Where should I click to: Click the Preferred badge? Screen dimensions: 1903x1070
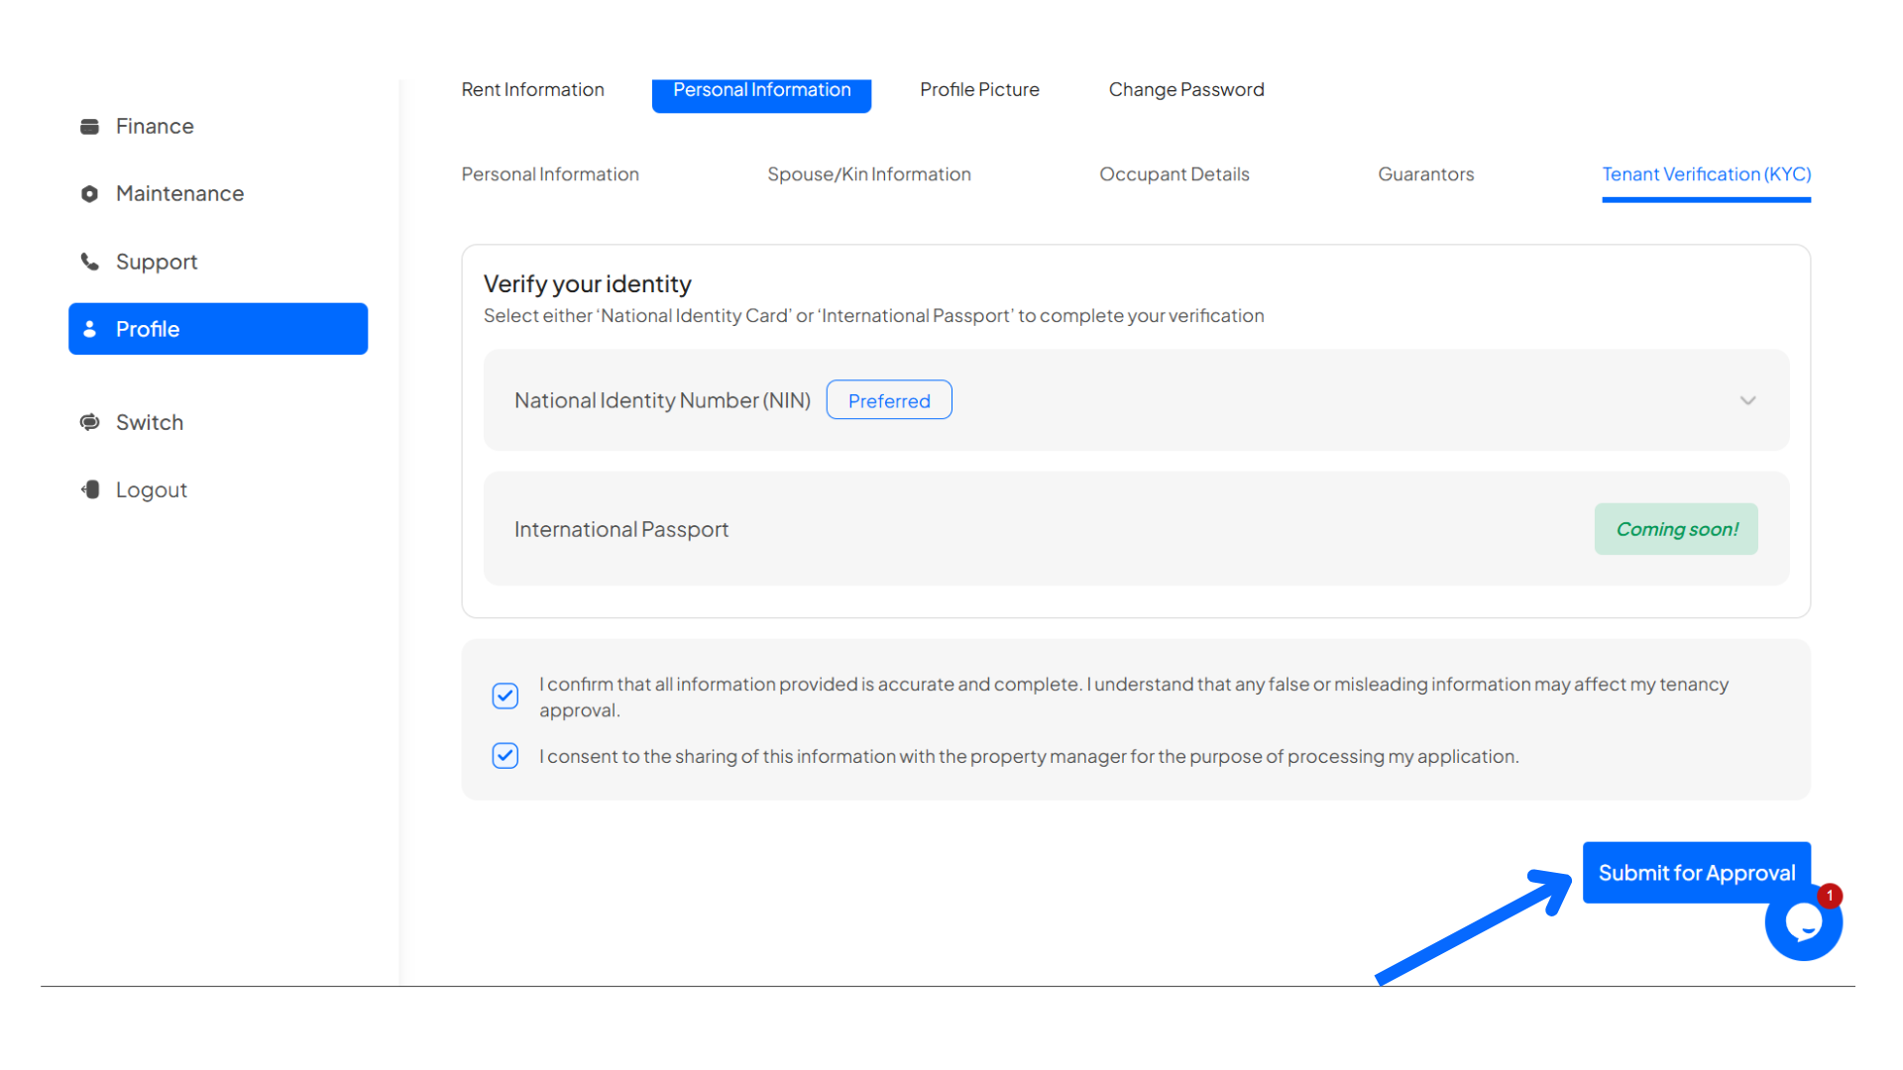point(889,400)
